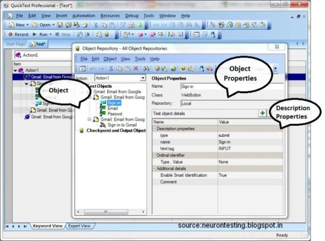Viewport: 325px width, 241px height.
Task: Open the Window menu
Action: (167, 16)
